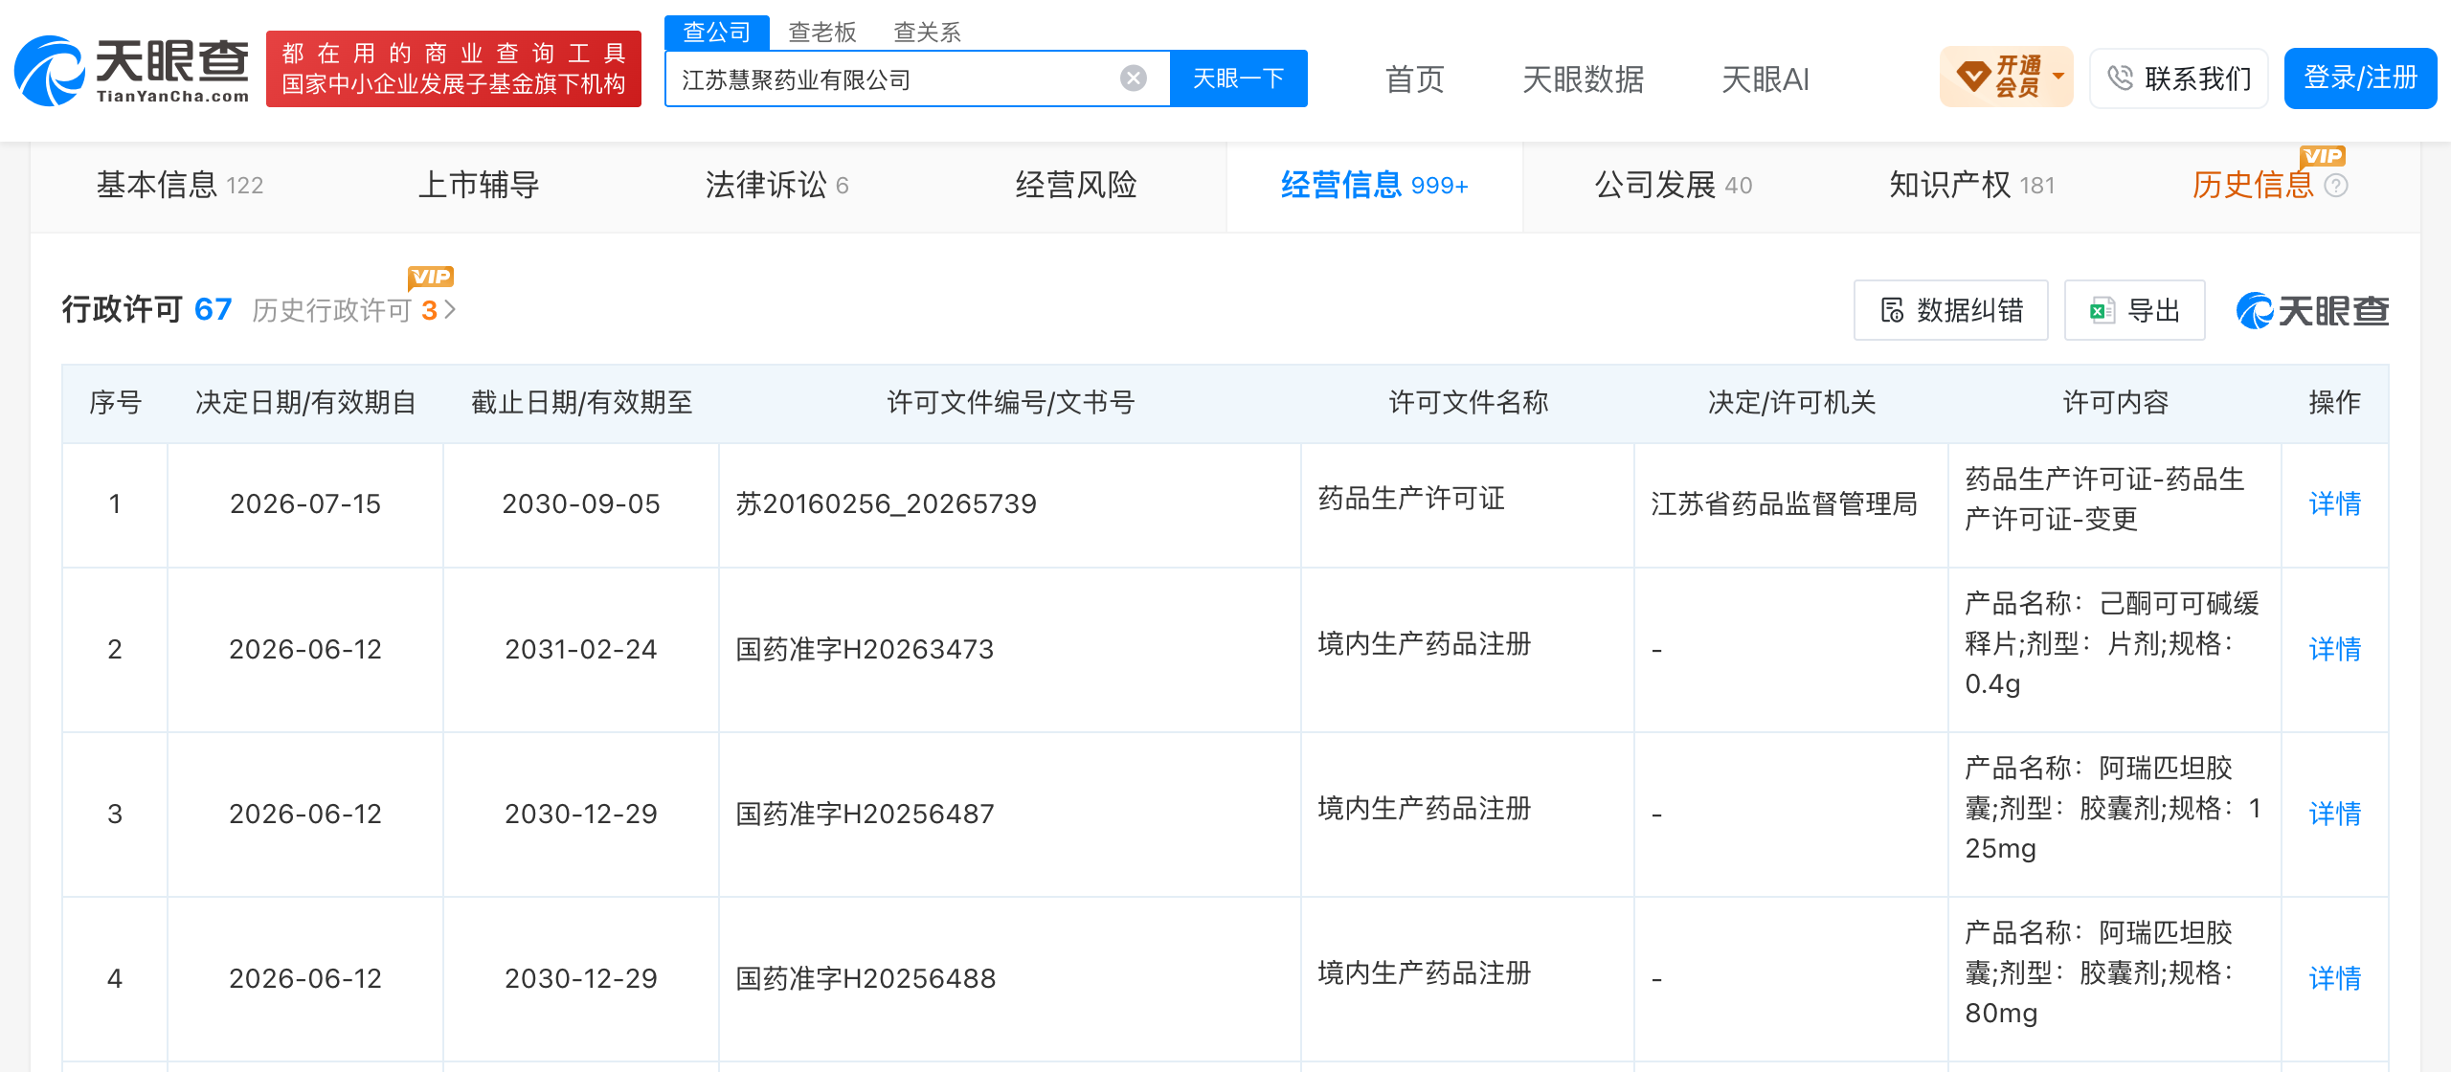Switch to 查关系 search tab
2451x1072 pixels.
click(927, 33)
